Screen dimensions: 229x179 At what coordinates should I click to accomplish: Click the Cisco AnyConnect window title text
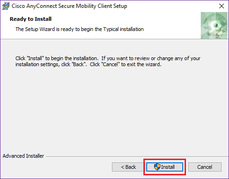[x=69, y=6]
